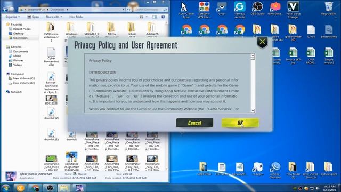Select the winbox Shortcut desktop icon
Image resolution: width=341 pixels, height=192 pixels.
pyautogui.click(x=275, y=170)
